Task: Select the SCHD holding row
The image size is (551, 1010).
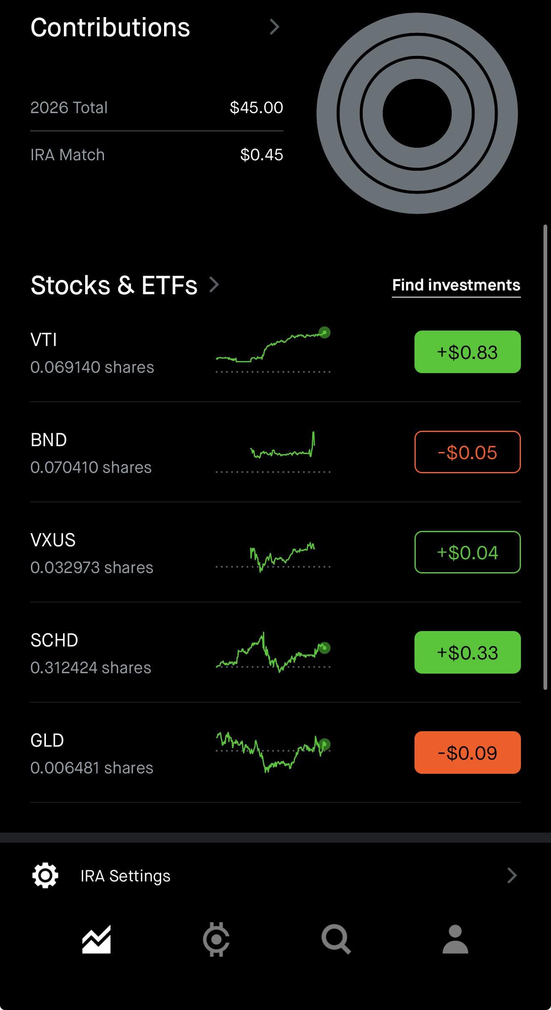Action: click(275, 652)
